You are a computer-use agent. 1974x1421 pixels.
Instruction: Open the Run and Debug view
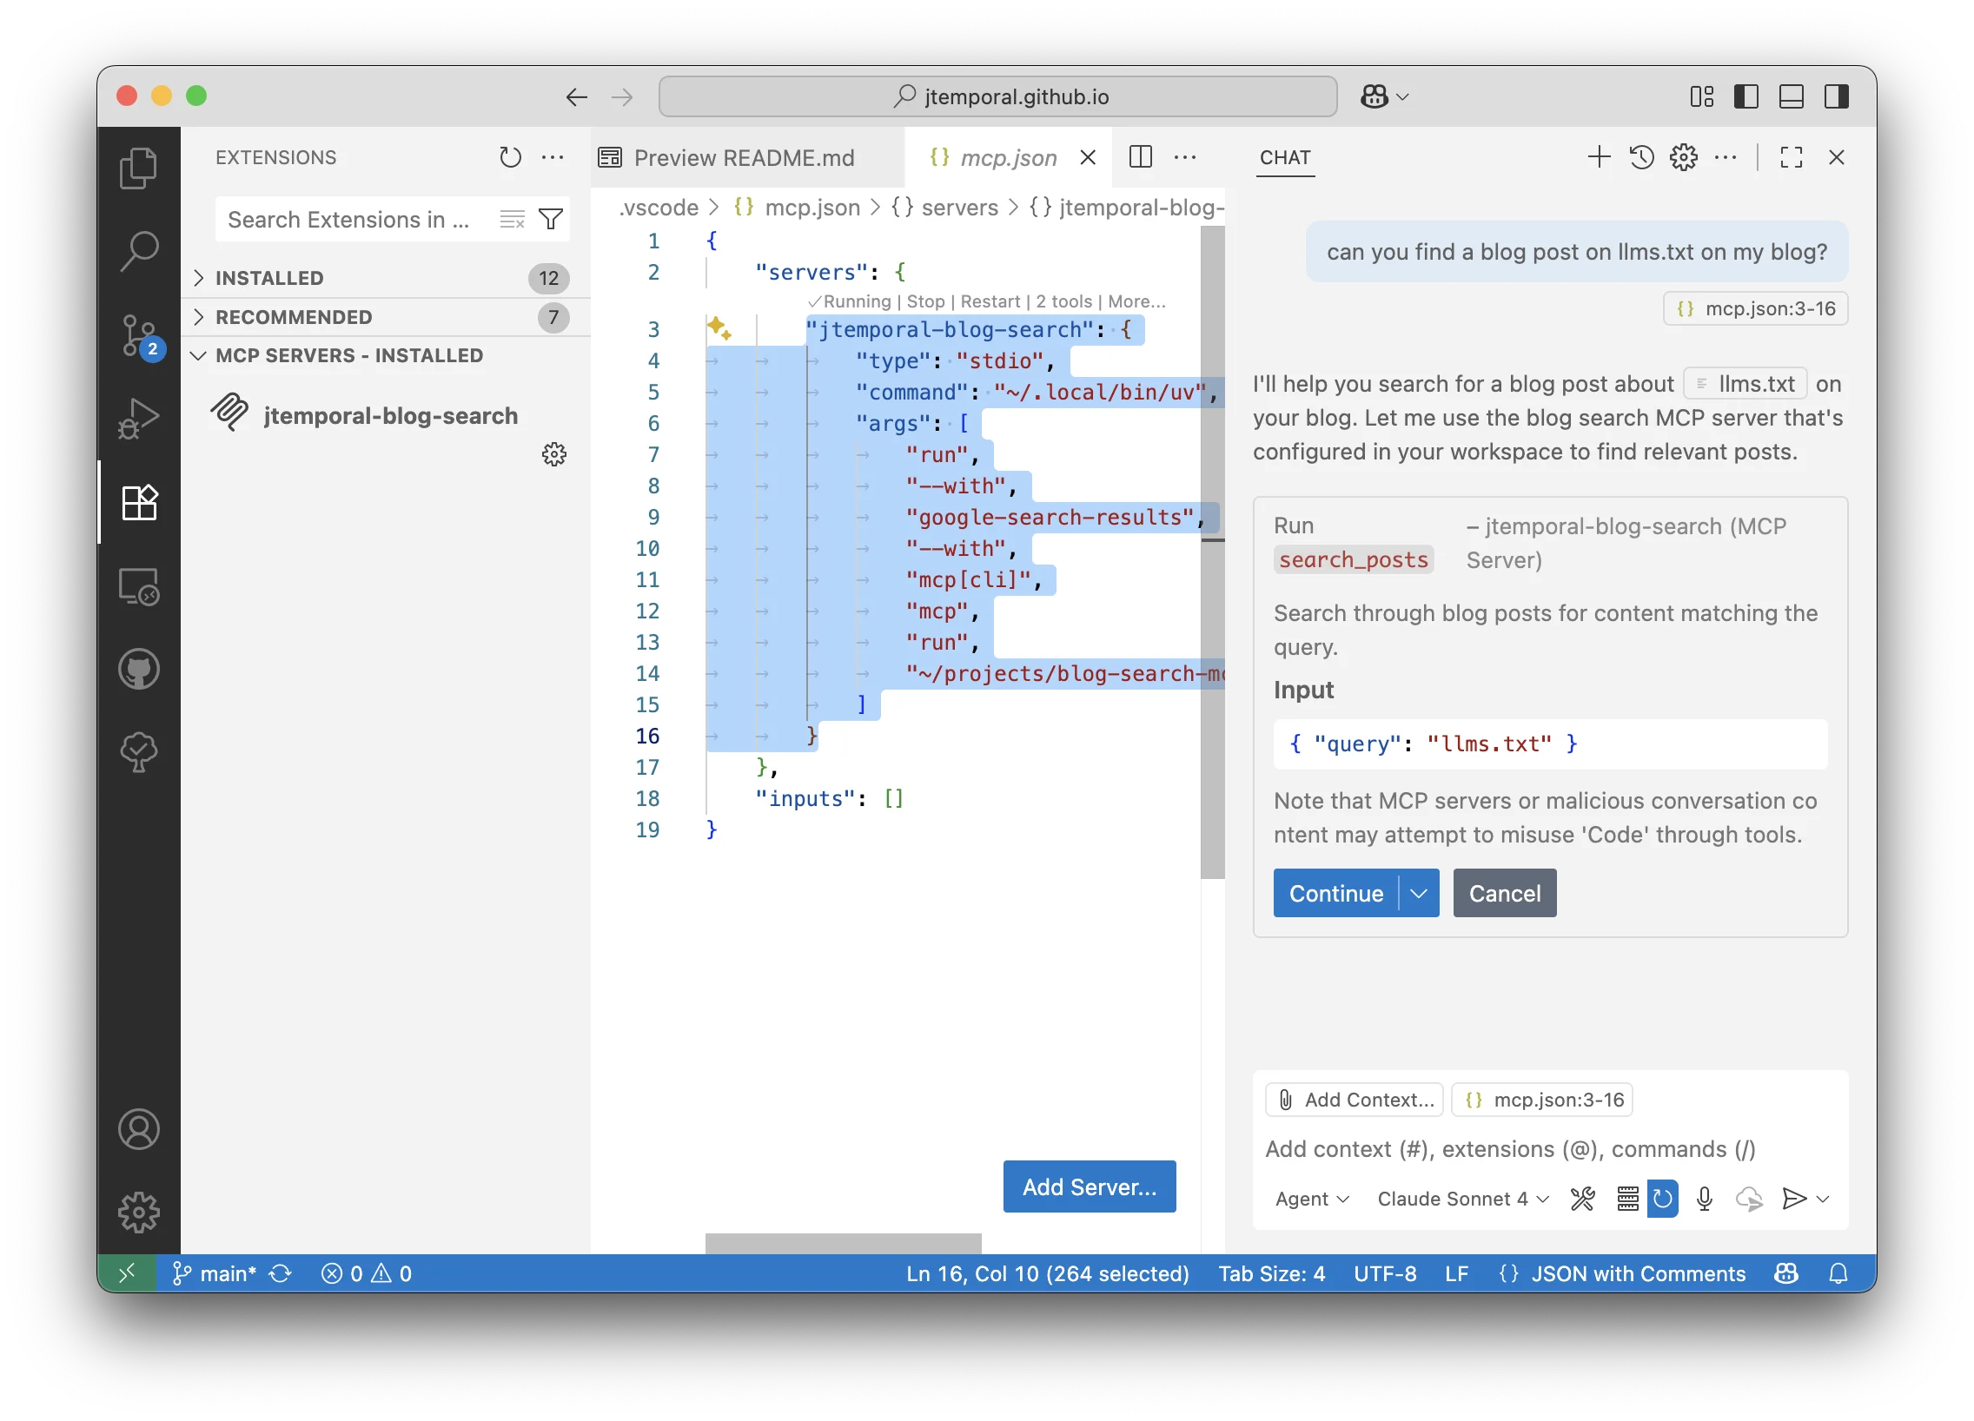click(x=138, y=418)
